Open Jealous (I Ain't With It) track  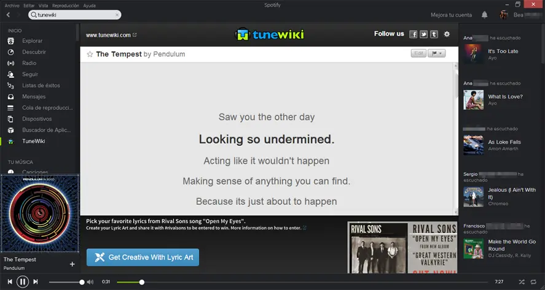[512, 194]
